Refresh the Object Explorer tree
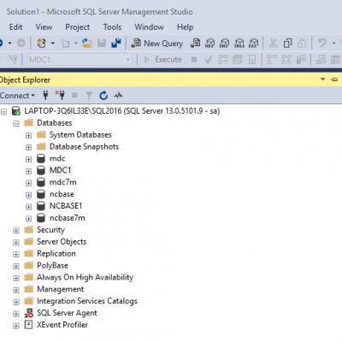Screen dimensions: 342x342 [103, 95]
